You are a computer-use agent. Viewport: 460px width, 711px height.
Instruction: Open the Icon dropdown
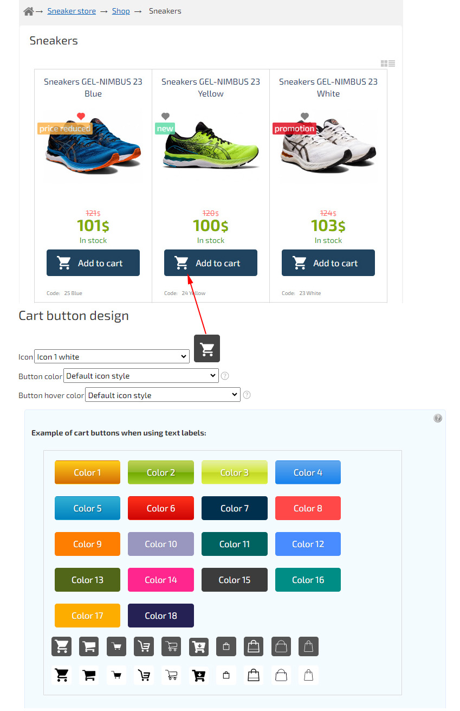pos(112,356)
